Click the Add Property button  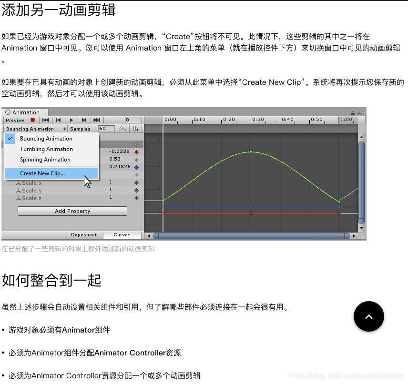(x=72, y=211)
